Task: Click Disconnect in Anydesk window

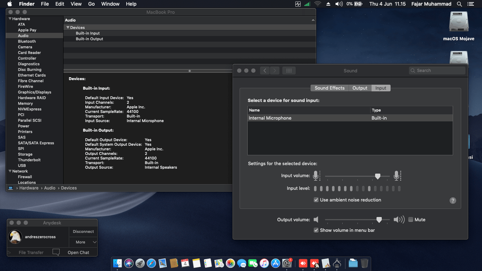Action: (x=83, y=231)
